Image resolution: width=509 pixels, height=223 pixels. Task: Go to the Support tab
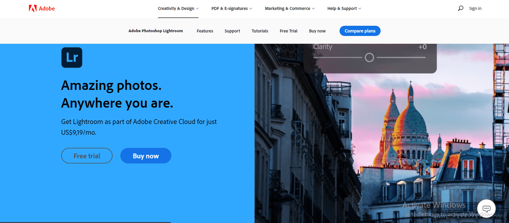pyautogui.click(x=232, y=31)
